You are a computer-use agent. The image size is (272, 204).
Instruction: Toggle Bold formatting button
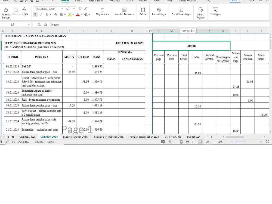35,14
